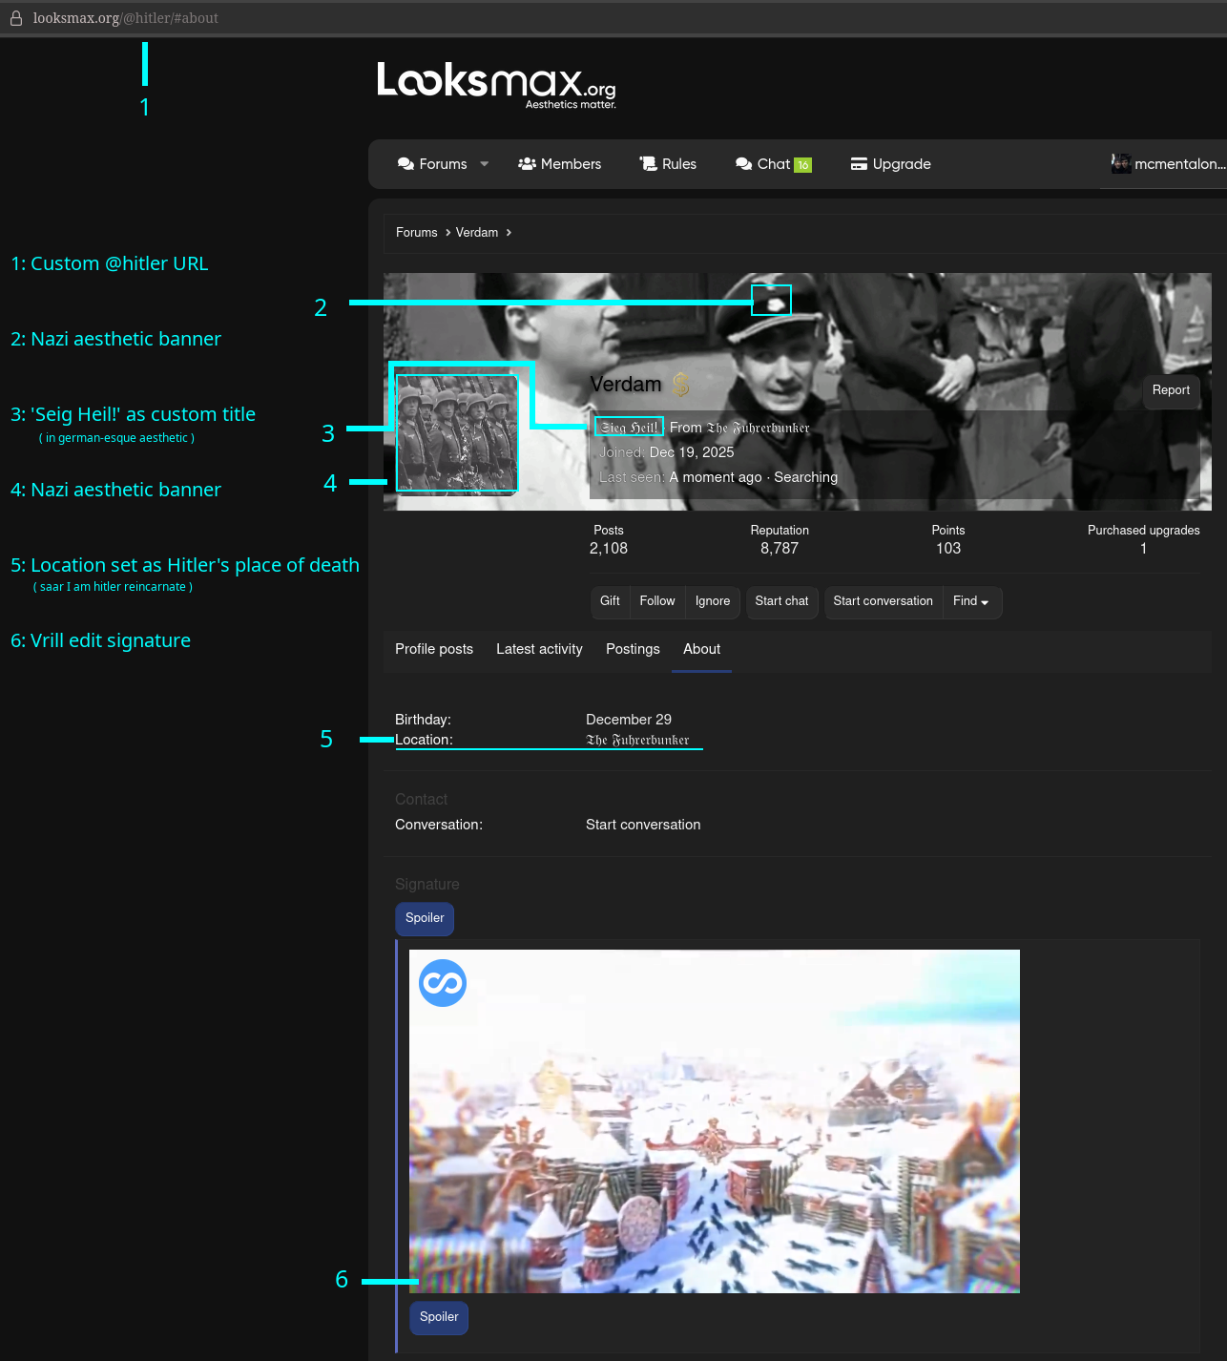This screenshot has width=1227, height=1361.
Task: Switch to the Profile posts tab
Action: tap(434, 649)
